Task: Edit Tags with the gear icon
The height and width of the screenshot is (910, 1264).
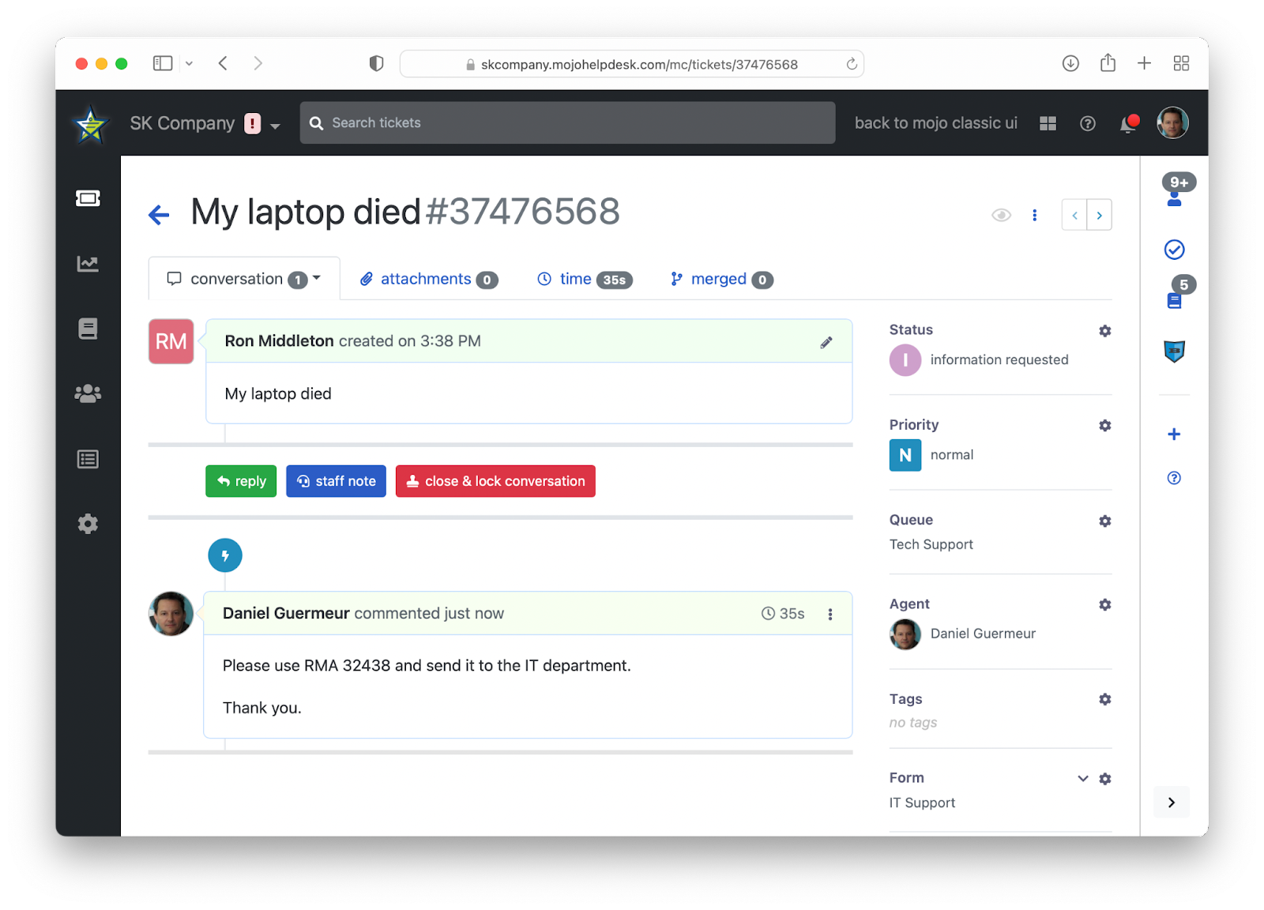Action: click(x=1105, y=700)
